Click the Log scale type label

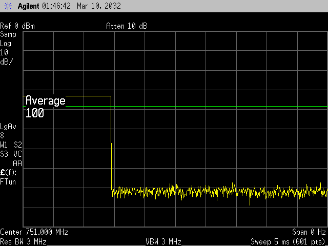(x=6, y=44)
